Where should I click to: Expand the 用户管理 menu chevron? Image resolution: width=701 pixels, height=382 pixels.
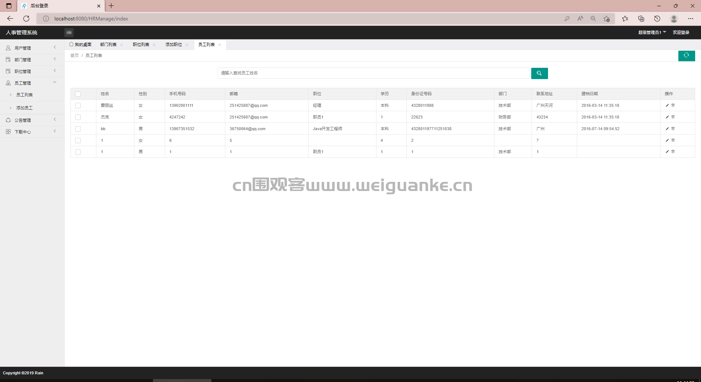(55, 47)
